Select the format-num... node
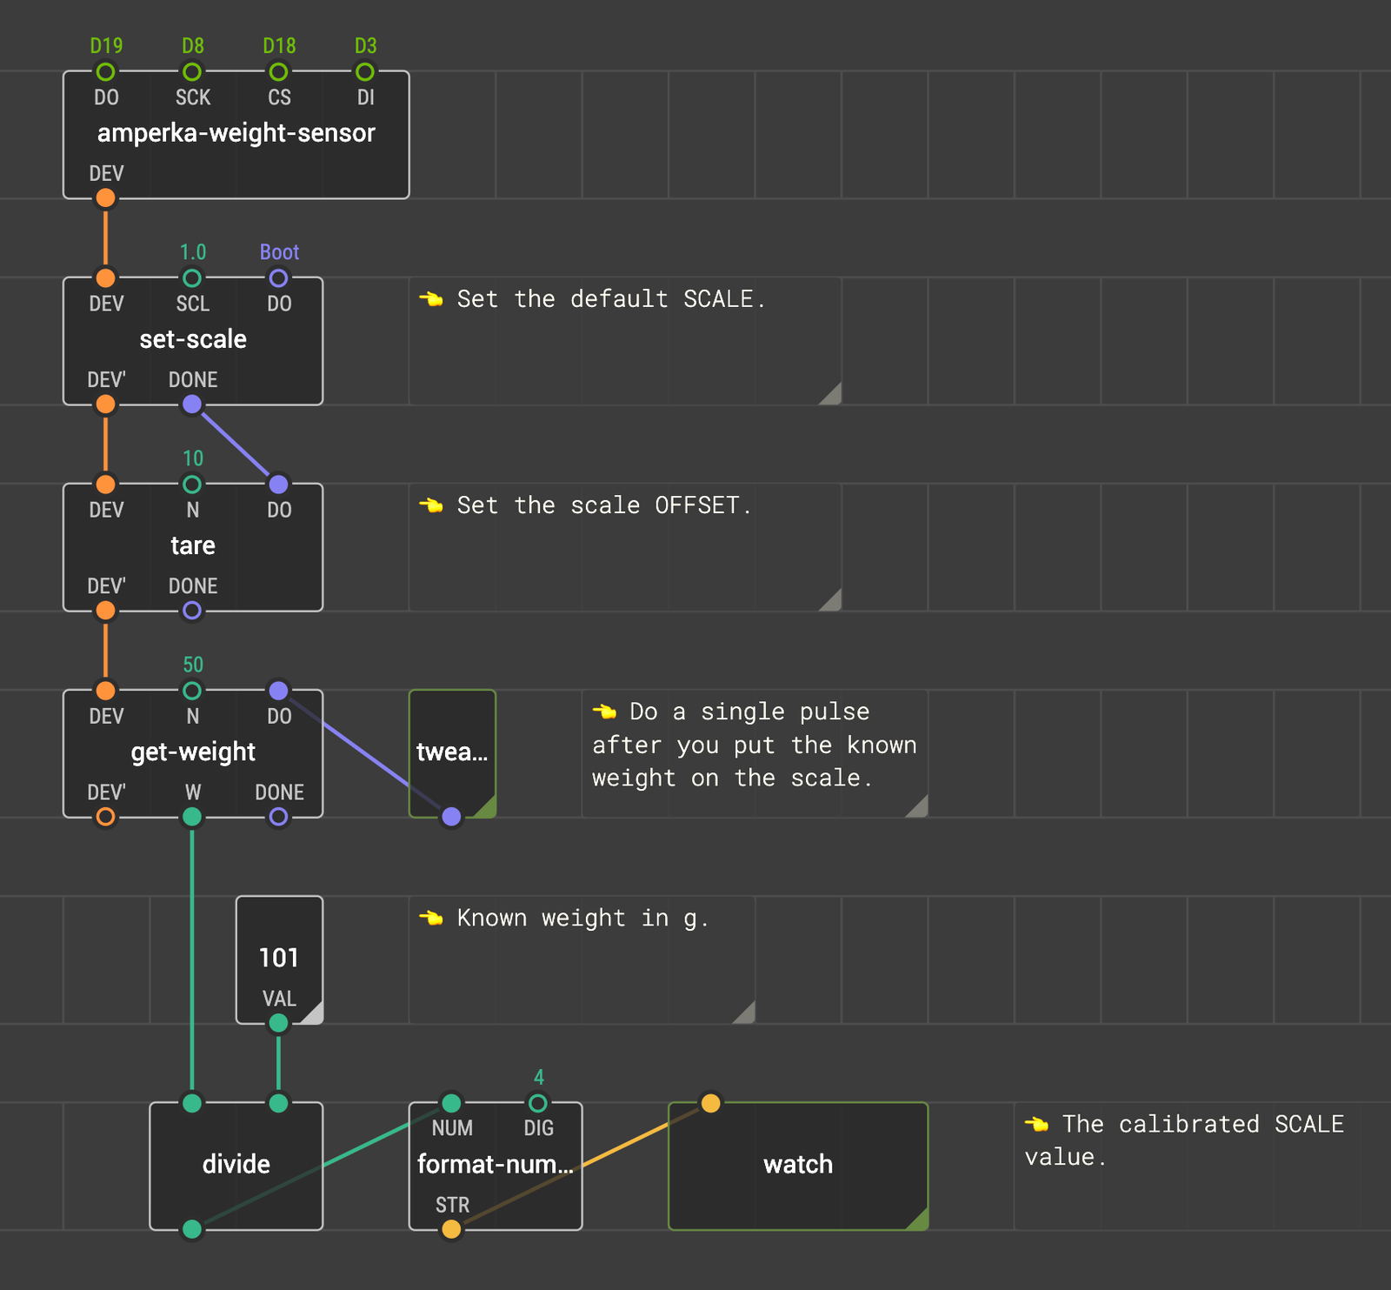This screenshot has width=1391, height=1290. pos(496,1166)
